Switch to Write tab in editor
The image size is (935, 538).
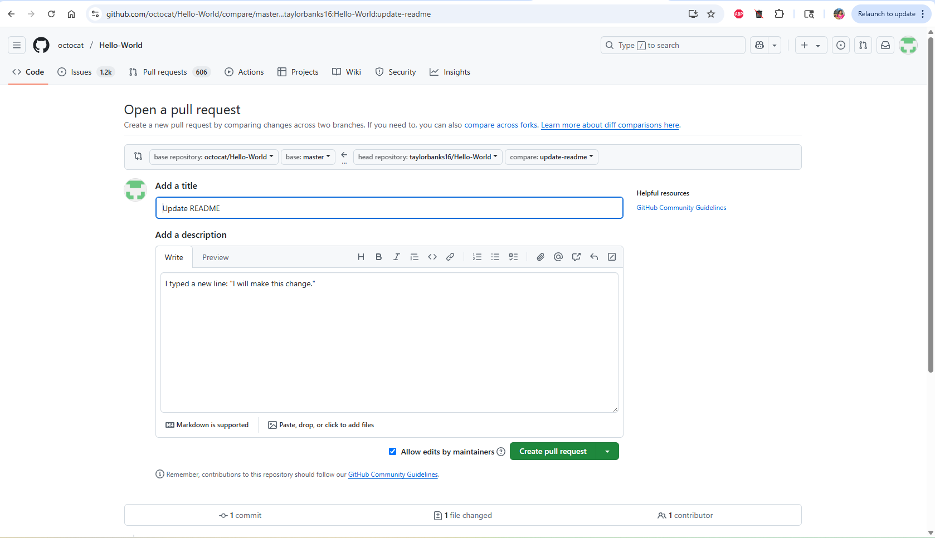[x=174, y=257]
